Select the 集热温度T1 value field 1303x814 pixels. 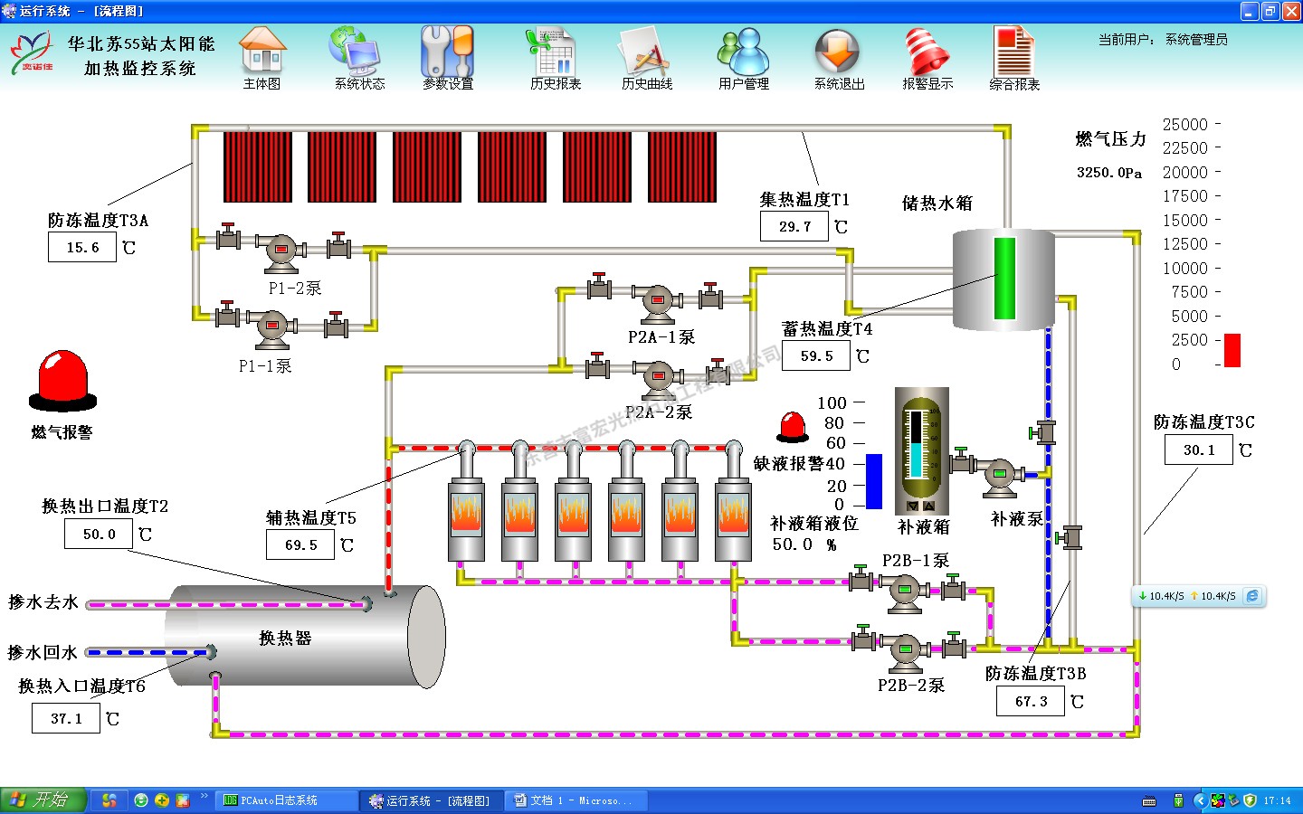click(x=794, y=227)
